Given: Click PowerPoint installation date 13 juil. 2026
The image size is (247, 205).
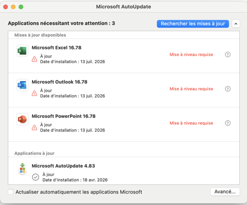Looking at the screenshot, I should point(73,130).
